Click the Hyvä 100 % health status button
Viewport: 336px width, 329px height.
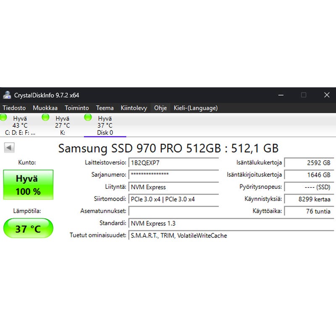28,185
